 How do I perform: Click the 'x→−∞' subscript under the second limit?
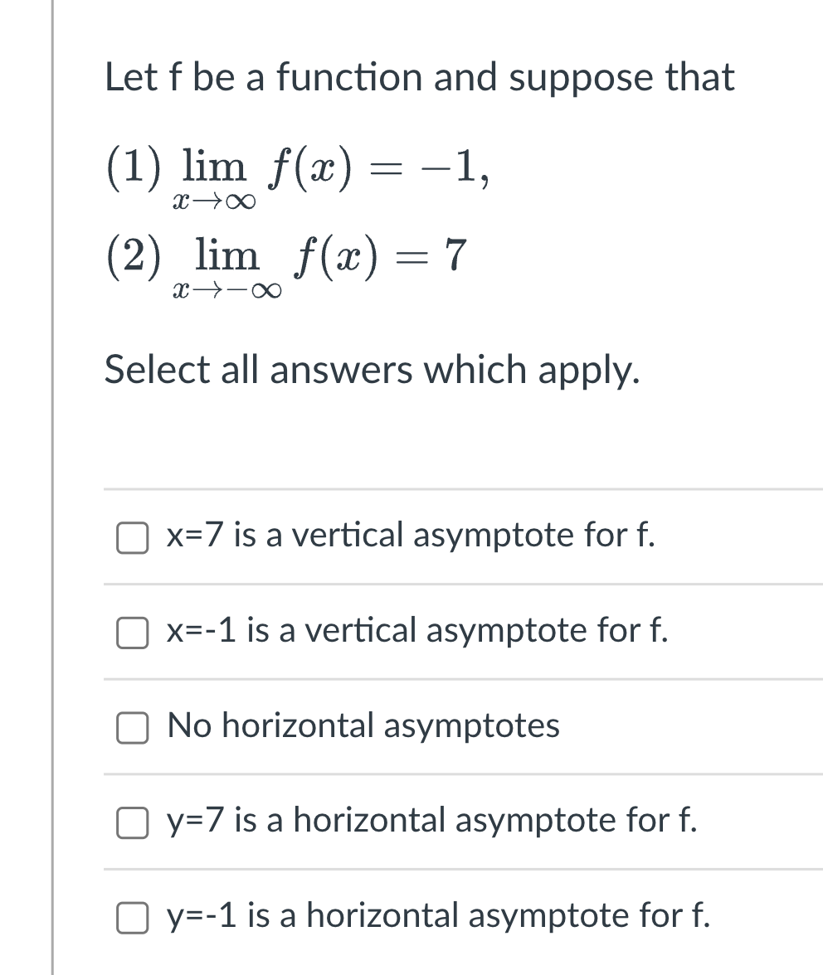click(x=226, y=290)
